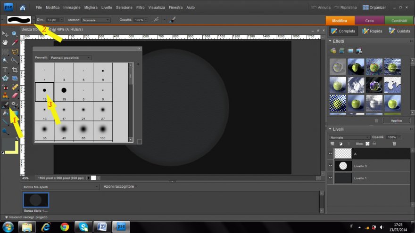Image resolution: width=415 pixels, height=233 pixels.
Task: Collapse the Effetti panel
Action: point(330,41)
